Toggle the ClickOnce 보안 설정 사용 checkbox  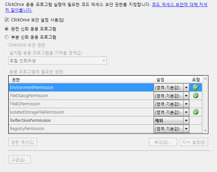click(x=7, y=20)
